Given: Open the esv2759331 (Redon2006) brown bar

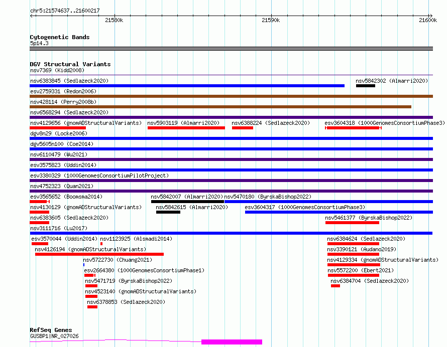Looking at the screenshot, I should 231,96.
